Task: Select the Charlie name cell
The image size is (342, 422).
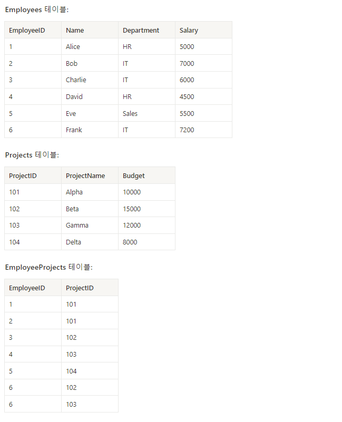Action: click(90, 80)
